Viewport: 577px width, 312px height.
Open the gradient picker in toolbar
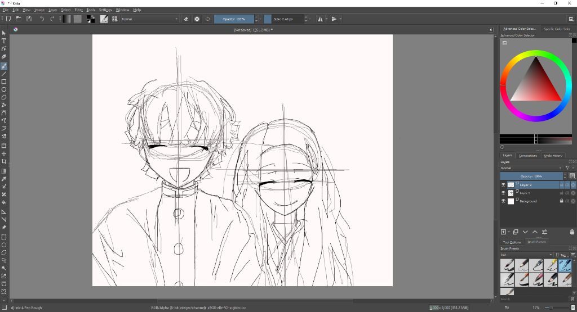point(66,19)
